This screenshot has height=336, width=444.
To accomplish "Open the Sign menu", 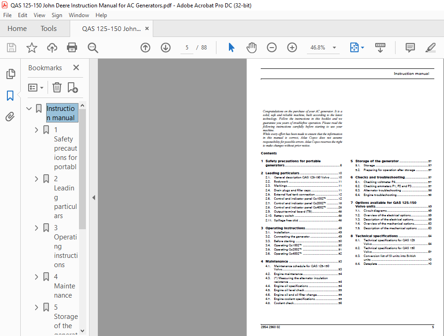I will (x=57, y=15).
